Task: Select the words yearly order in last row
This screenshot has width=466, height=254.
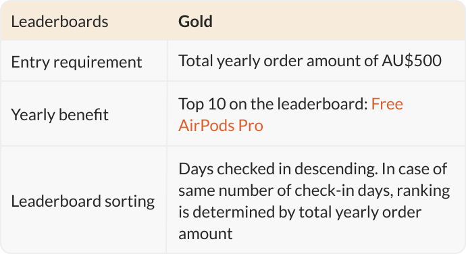Action: (x=378, y=212)
